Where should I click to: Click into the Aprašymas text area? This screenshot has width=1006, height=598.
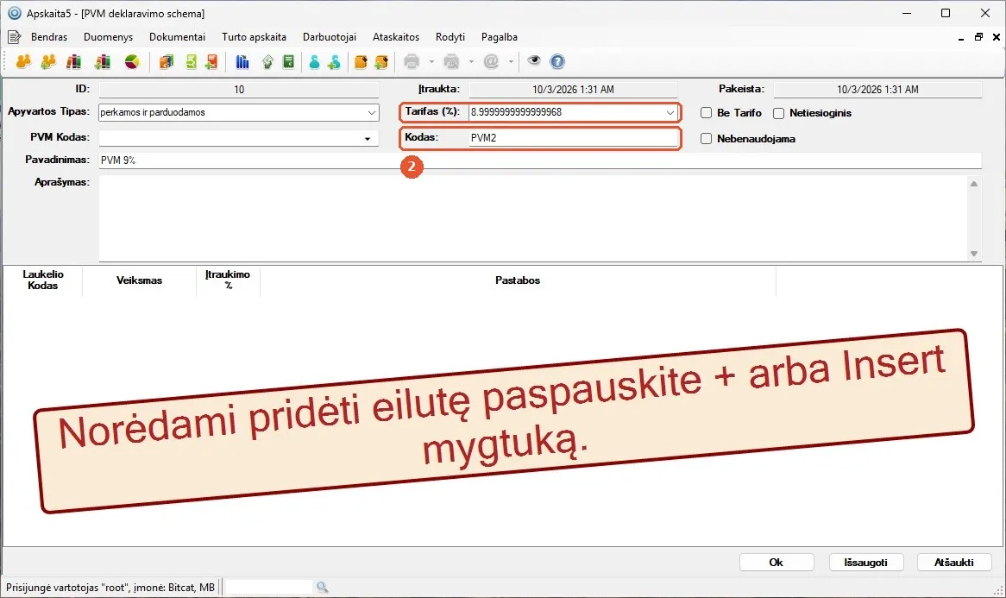(x=532, y=218)
